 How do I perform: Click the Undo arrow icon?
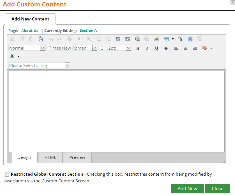pos(50,39)
